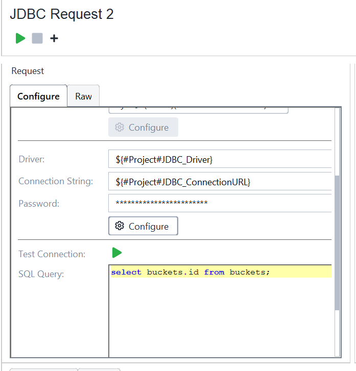Select the masked Password field
Viewport: 356px width, 371px height.
point(220,203)
